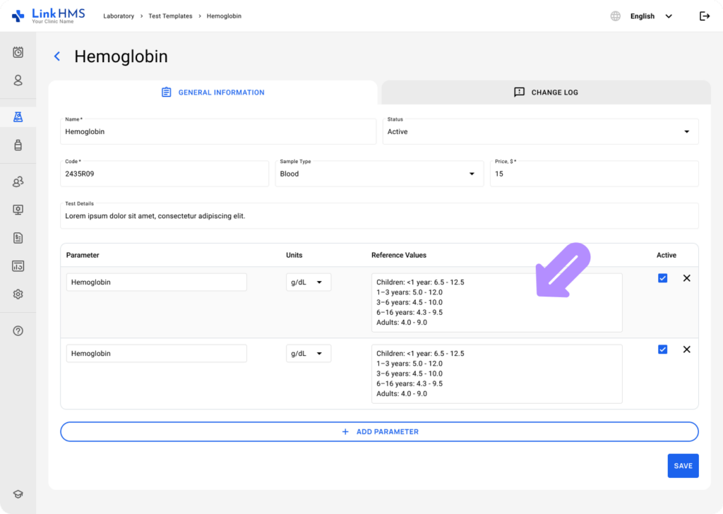Open the pharmacy medicine bottle icon in sidebar
The height and width of the screenshot is (514, 723).
pyautogui.click(x=18, y=145)
